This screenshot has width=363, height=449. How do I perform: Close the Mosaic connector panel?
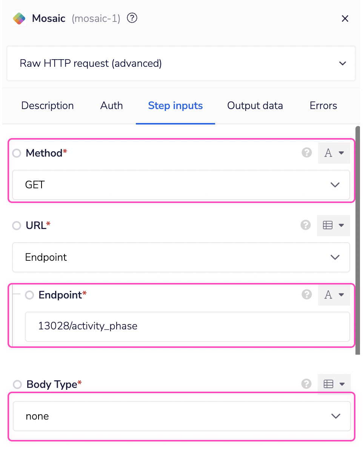(x=345, y=18)
